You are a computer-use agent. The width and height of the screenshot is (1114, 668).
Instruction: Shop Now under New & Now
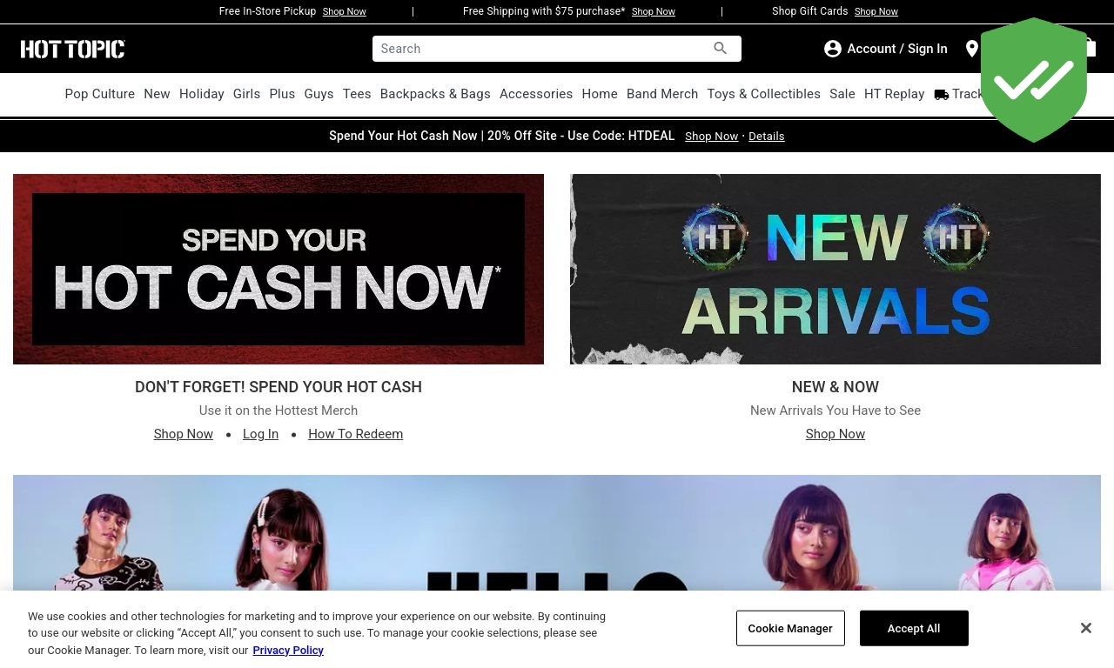(x=835, y=434)
